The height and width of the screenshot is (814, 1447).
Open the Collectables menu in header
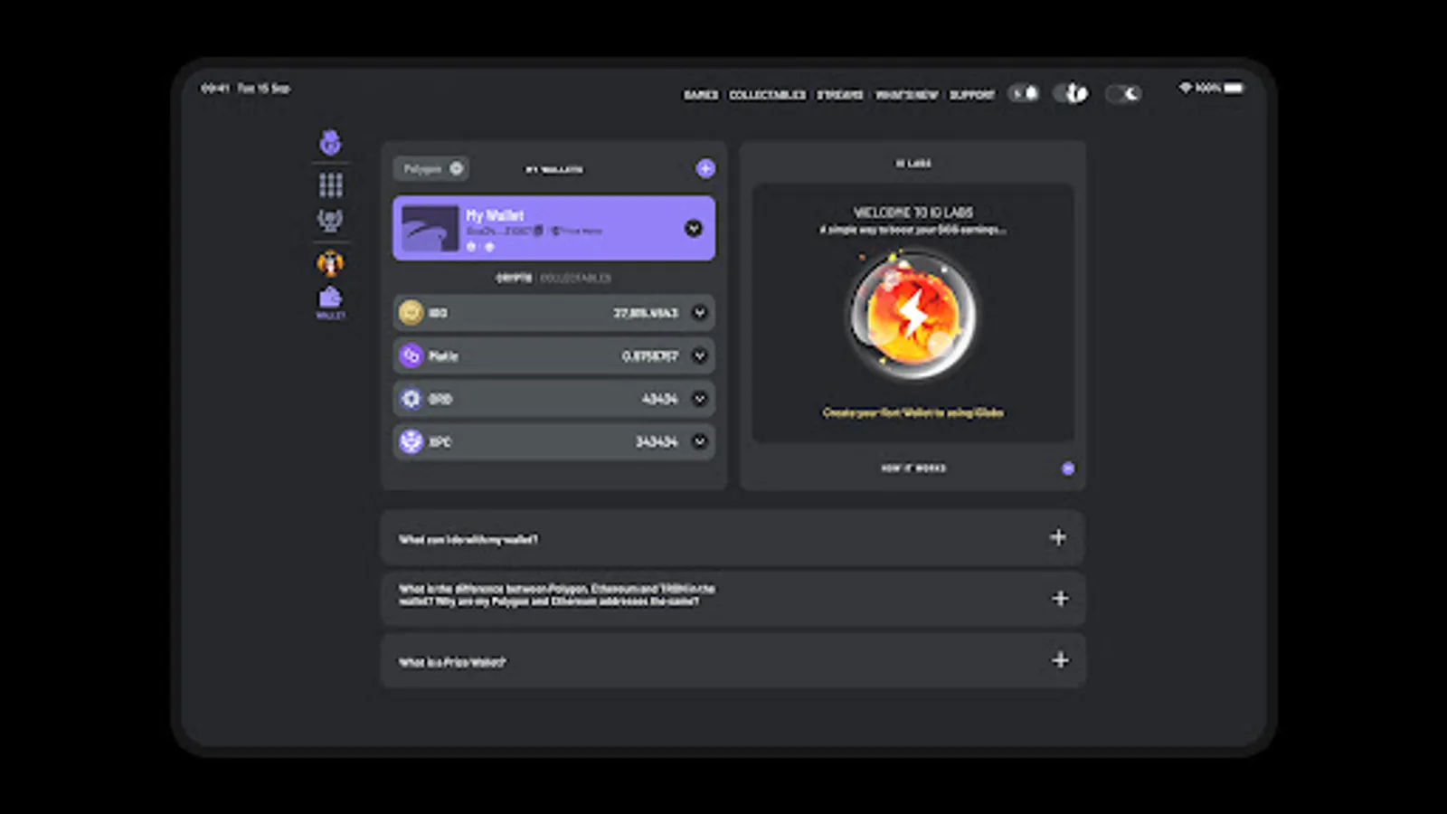[767, 94]
